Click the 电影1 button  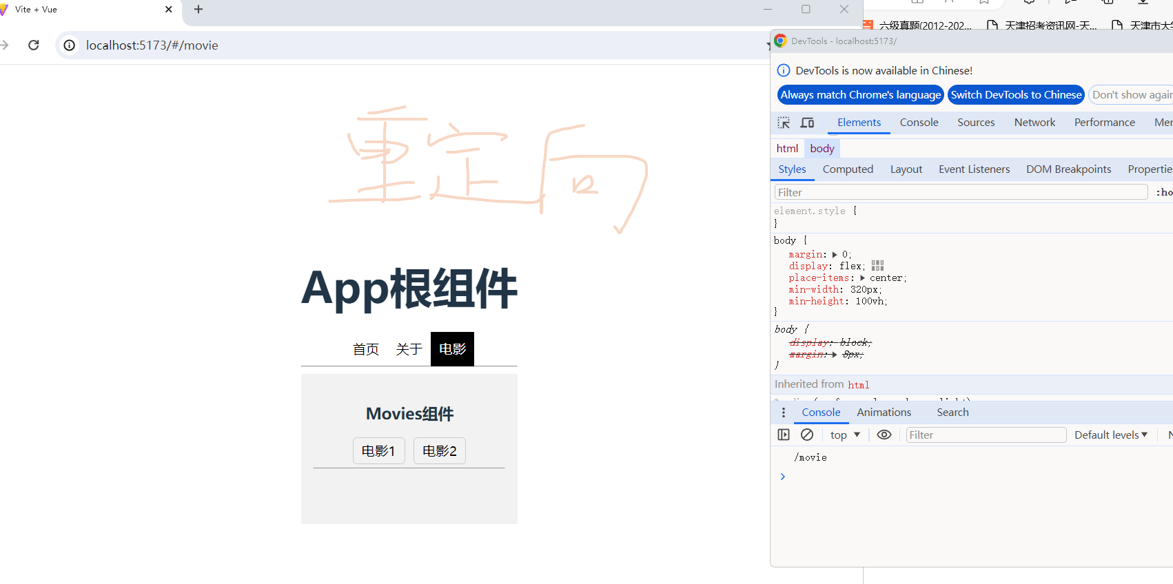tap(378, 451)
